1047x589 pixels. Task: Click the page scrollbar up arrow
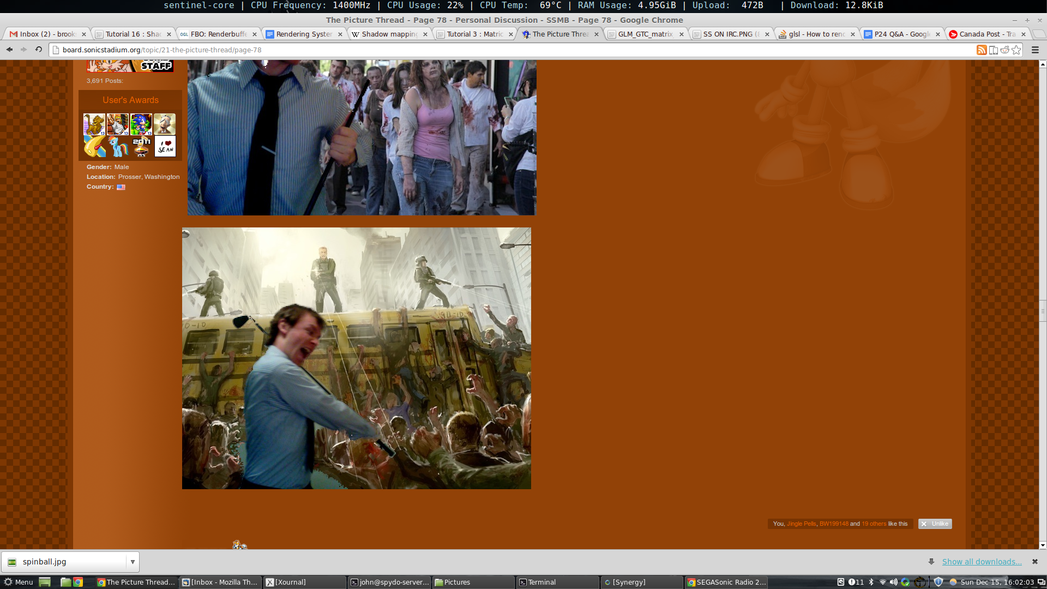1043,64
